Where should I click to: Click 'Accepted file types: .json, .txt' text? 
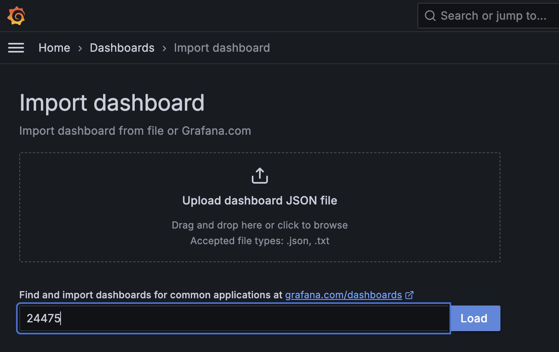pos(260,241)
